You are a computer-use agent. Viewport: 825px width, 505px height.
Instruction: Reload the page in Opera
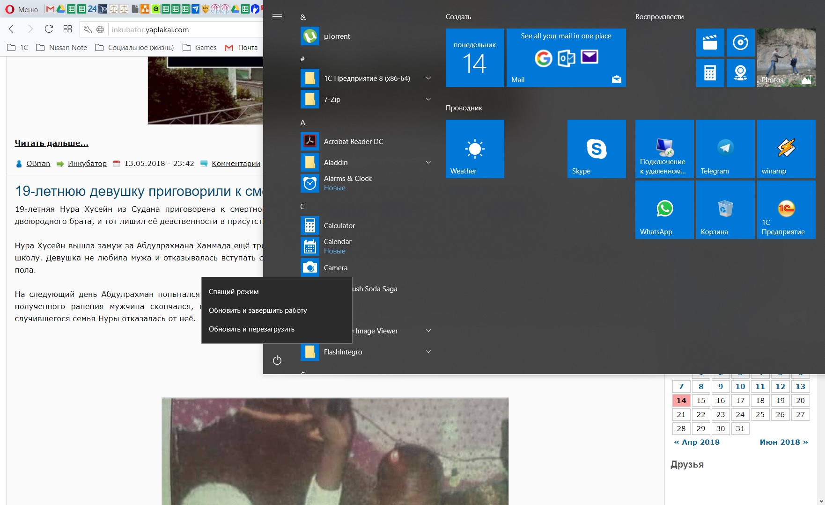point(49,29)
